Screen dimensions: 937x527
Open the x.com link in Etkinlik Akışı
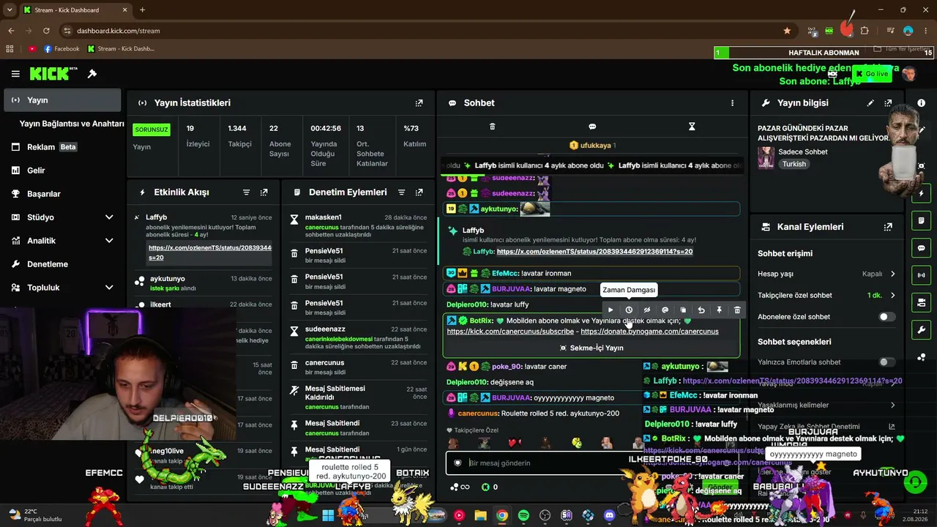pos(210,253)
